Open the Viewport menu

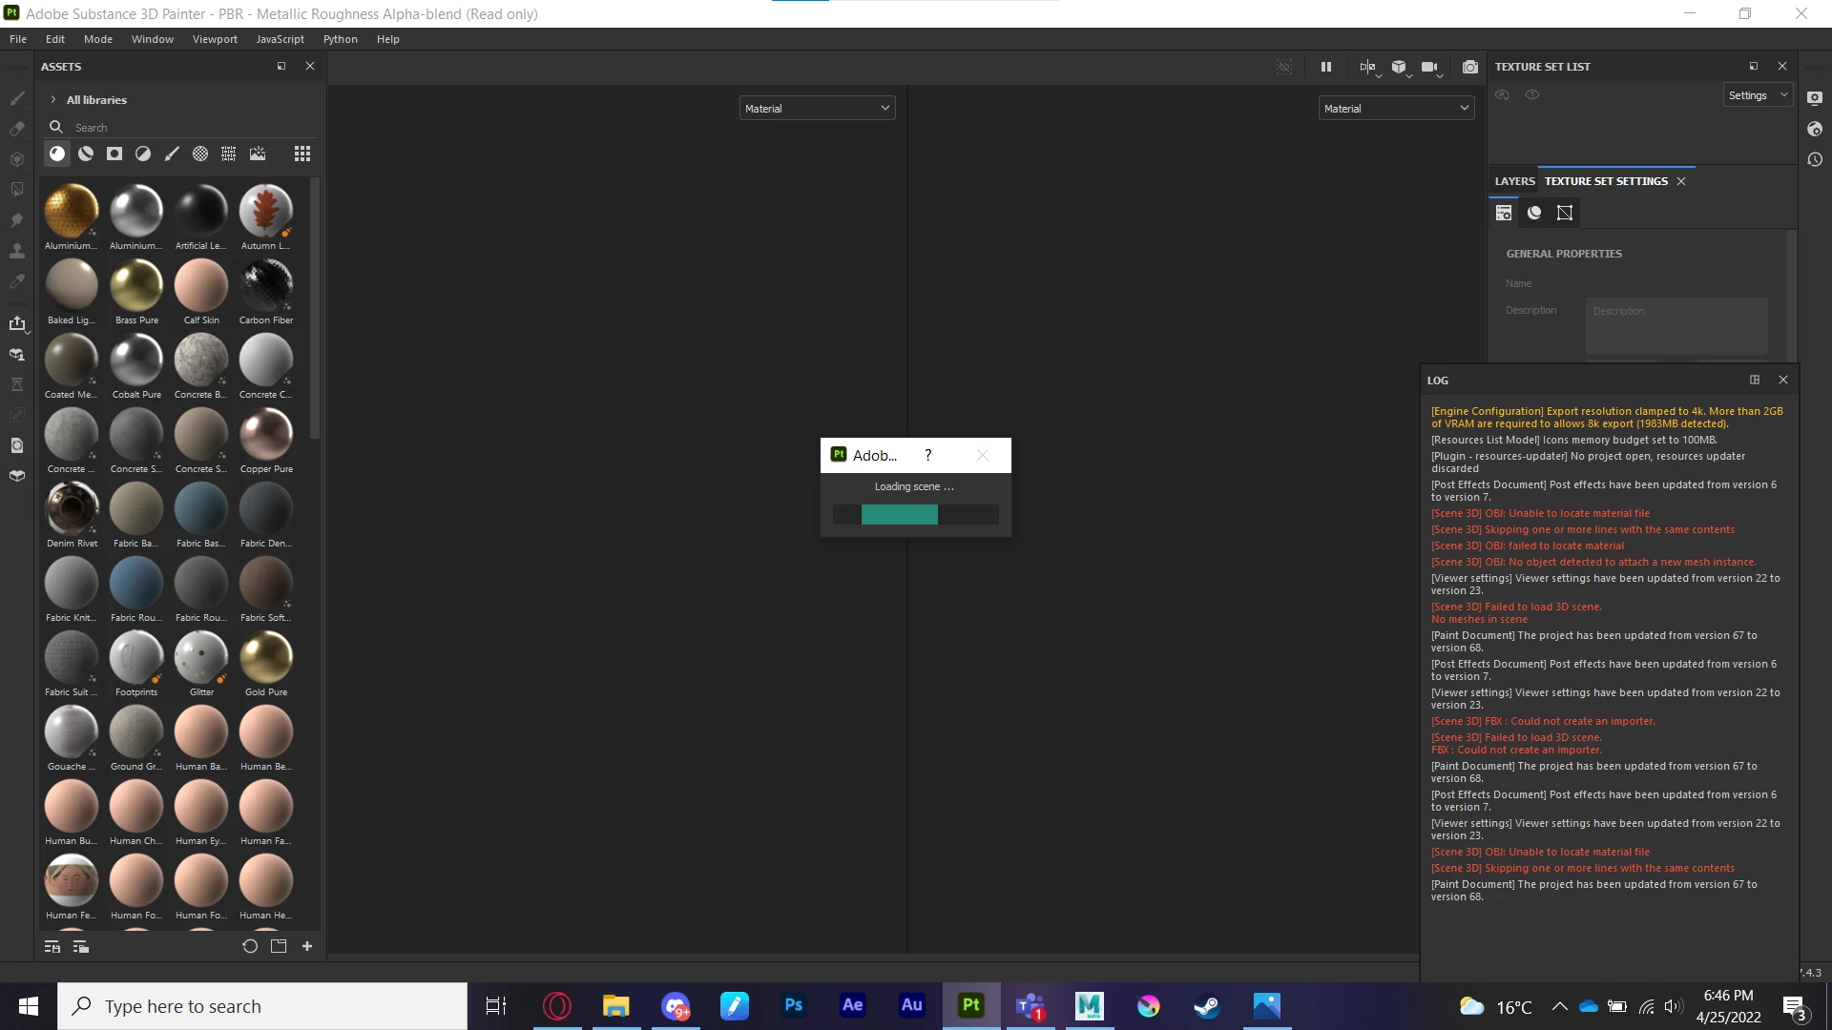pos(215,39)
